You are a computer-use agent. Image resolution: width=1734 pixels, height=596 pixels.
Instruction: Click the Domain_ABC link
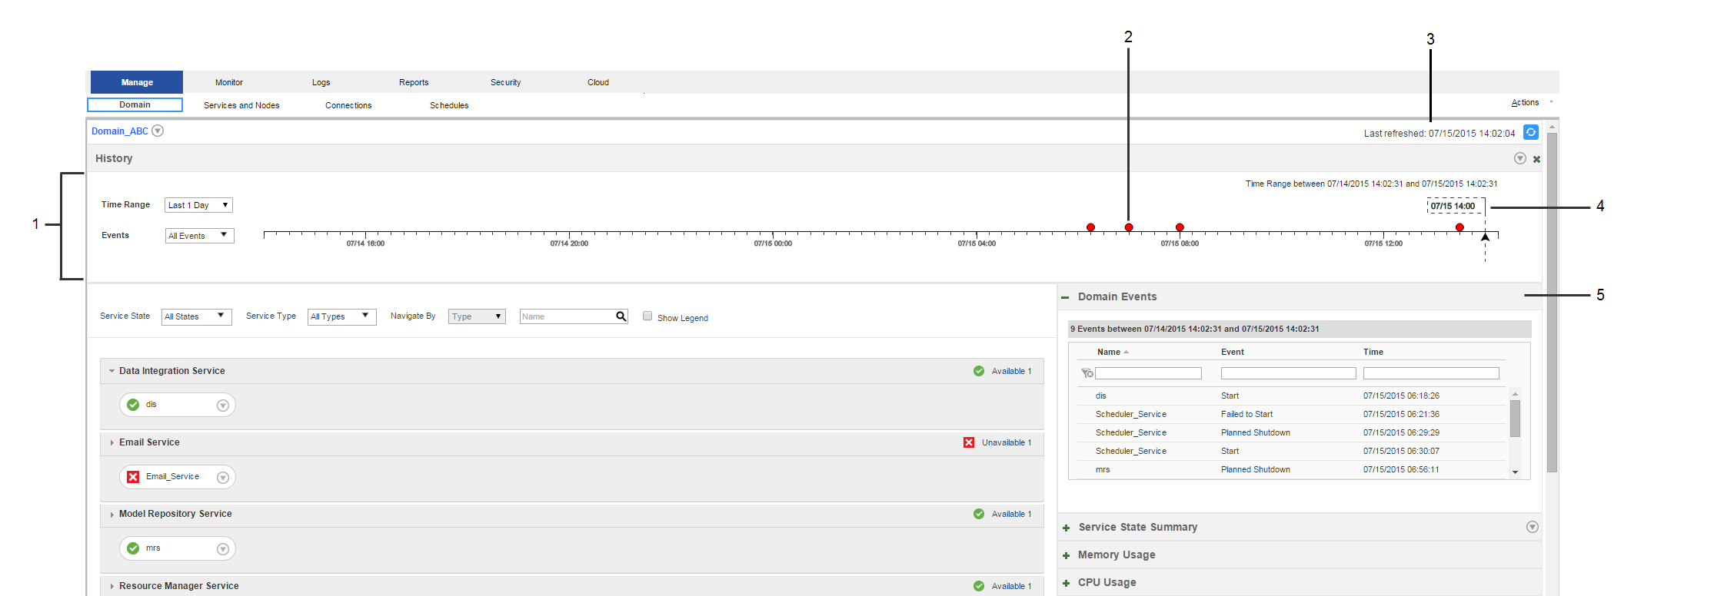click(x=120, y=131)
